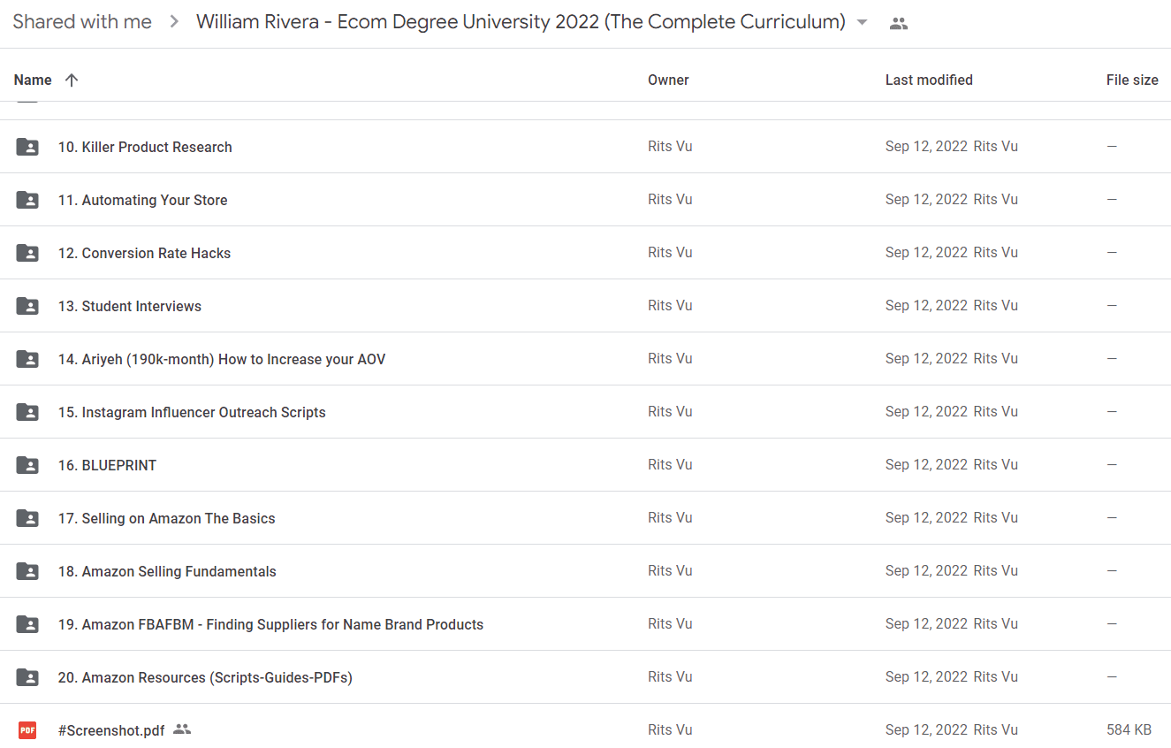
Task: Click owner Rits Vu in #Screenshot.pdf row
Action: 670,729
